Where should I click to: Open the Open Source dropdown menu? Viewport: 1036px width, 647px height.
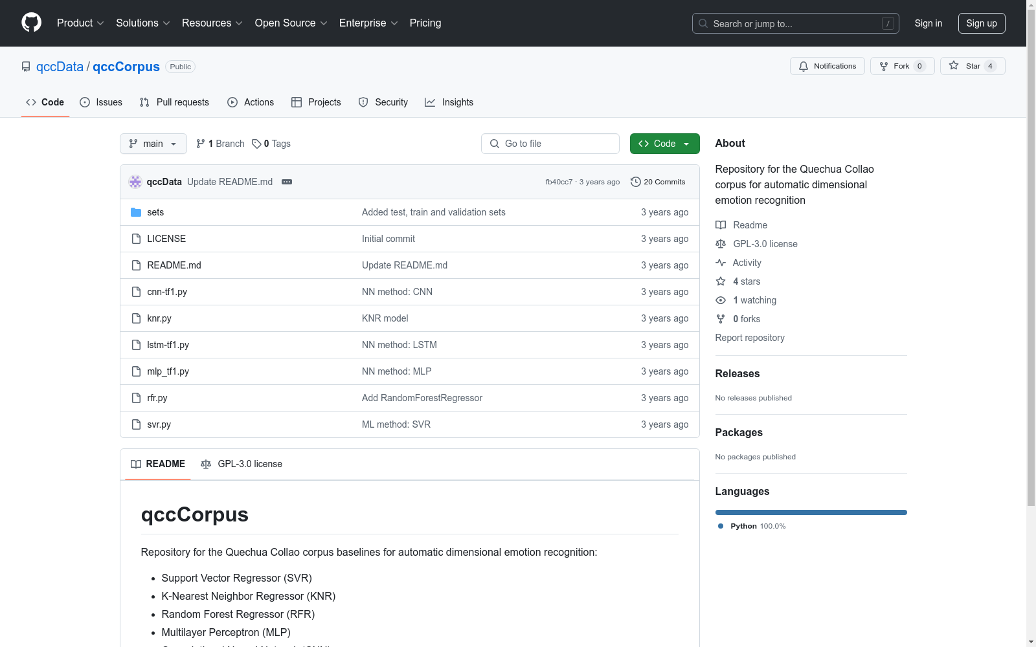[291, 23]
